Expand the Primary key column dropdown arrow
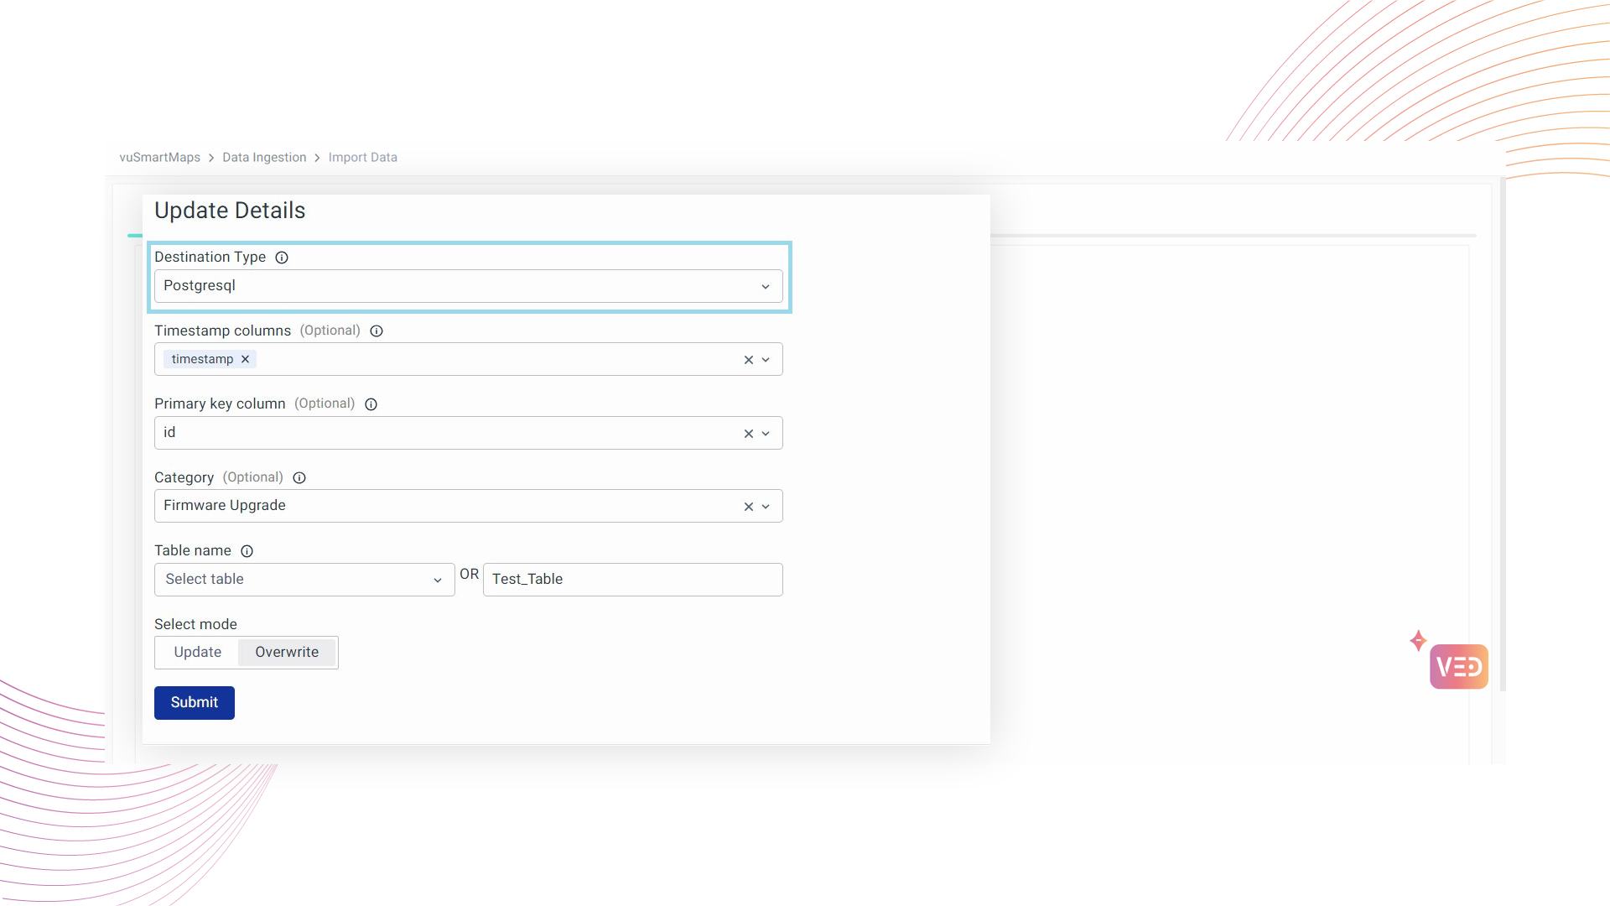 coord(766,434)
